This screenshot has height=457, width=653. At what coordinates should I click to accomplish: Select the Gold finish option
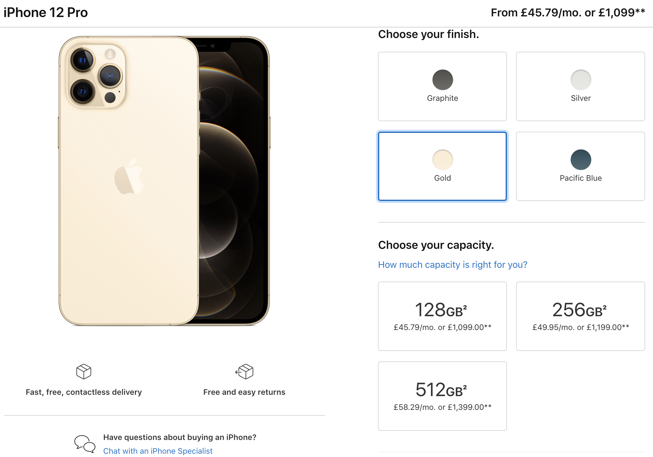pyautogui.click(x=442, y=166)
